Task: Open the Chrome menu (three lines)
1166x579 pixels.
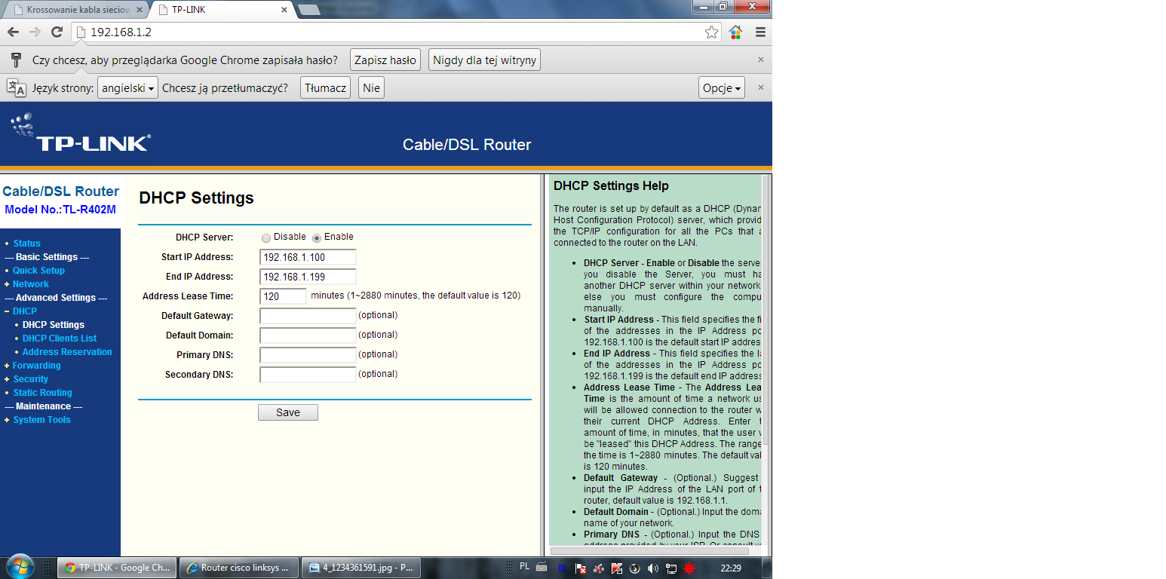Action: [760, 32]
